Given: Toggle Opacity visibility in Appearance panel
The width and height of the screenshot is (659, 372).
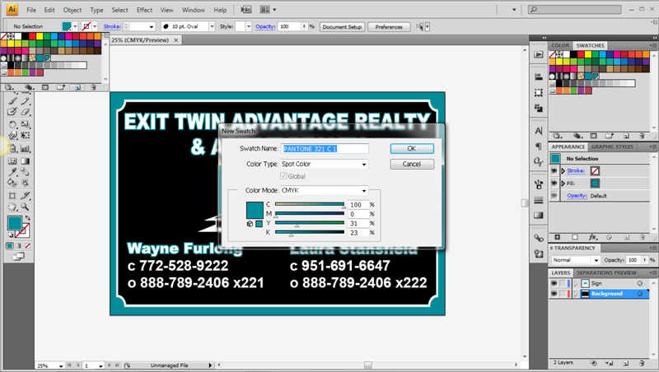Looking at the screenshot, I should [x=554, y=196].
